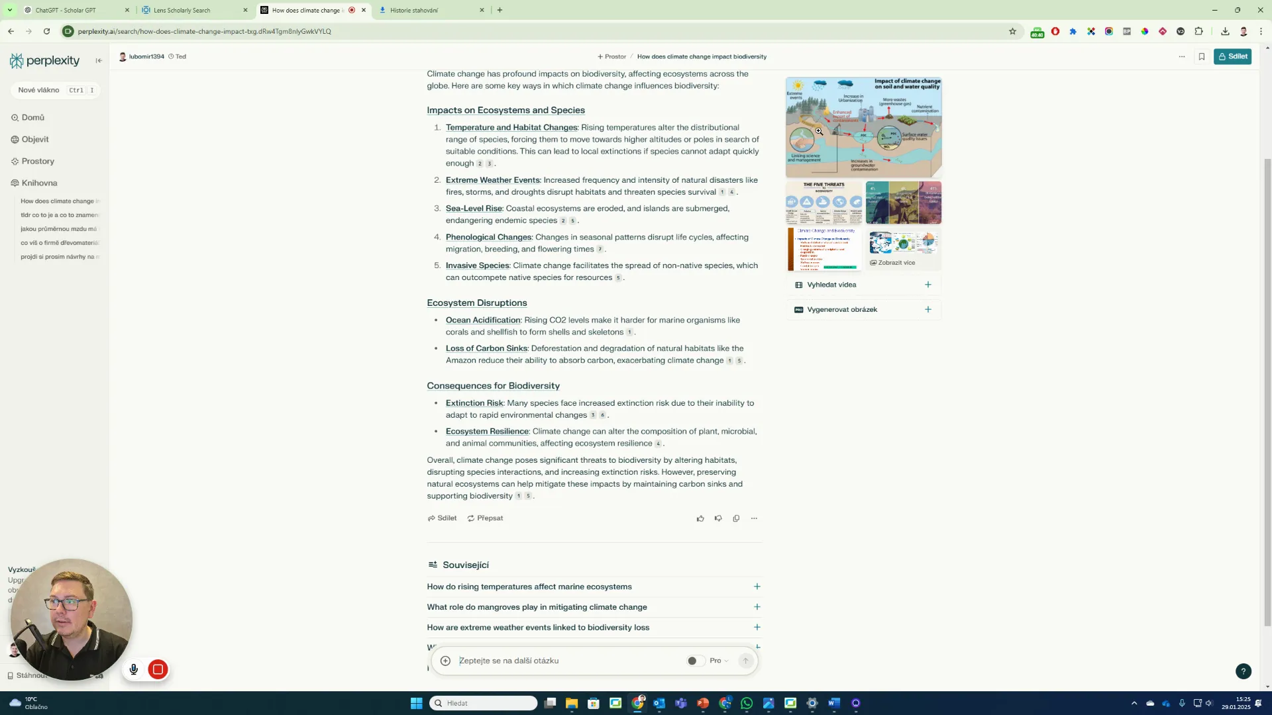Screen dimensions: 1272x715
Task: Open 'tldr co to je' library thread
Action: tap(60, 215)
